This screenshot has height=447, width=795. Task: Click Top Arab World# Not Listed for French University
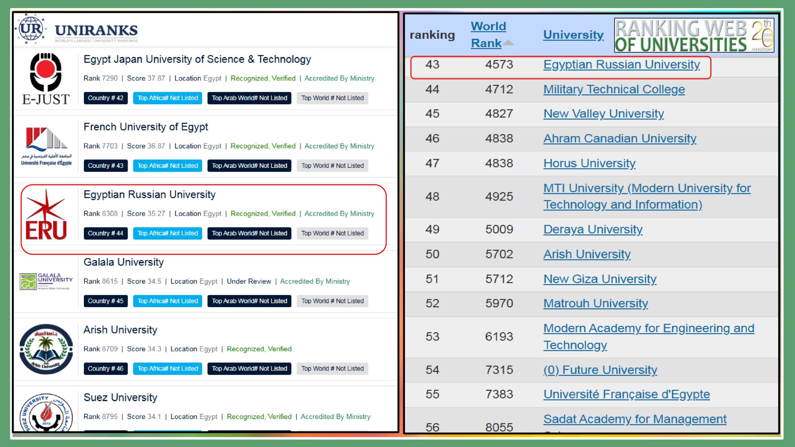tap(249, 166)
